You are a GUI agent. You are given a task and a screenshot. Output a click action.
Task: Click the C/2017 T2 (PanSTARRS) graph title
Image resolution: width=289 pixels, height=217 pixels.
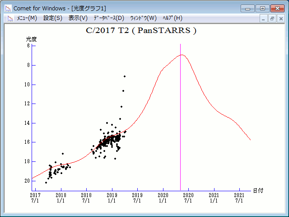click(141, 31)
